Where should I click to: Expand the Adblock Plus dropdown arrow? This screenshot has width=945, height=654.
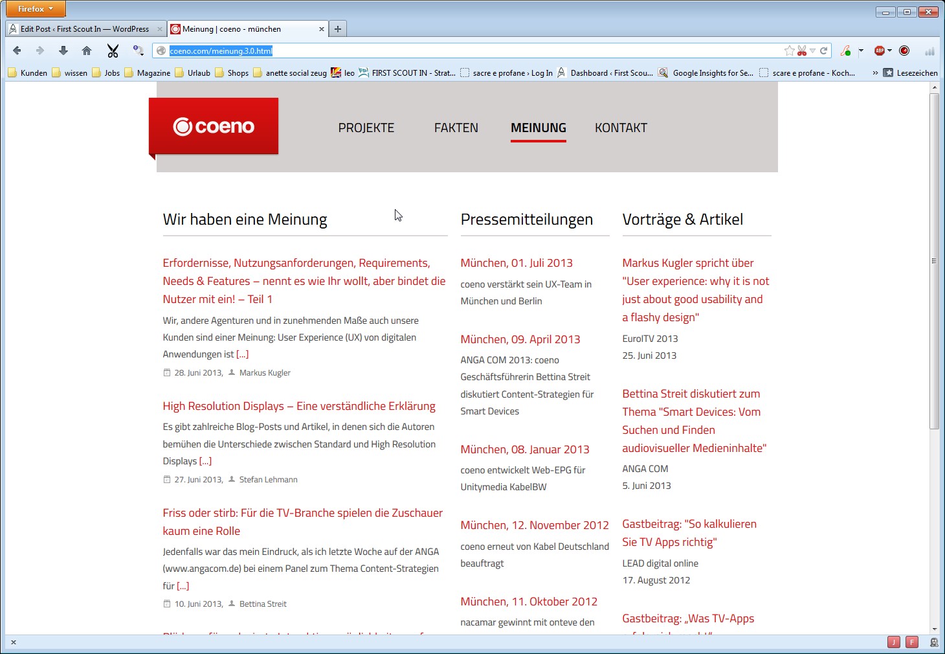click(x=890, y=51)
